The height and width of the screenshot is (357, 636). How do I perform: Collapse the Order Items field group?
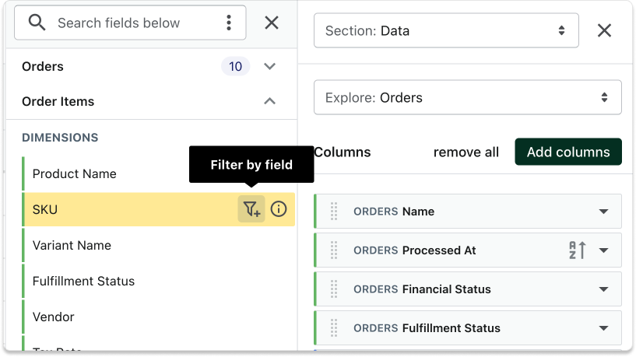pos(270,101)
